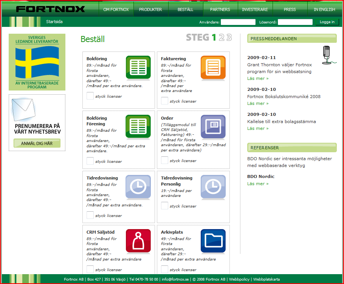The height and width of the screenshot is (284, 344).
Task: Click the Order license quantity box
Action: [164, 160]
